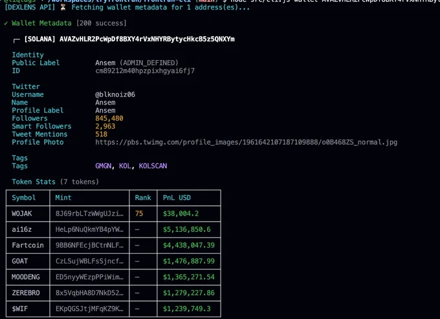Click the tweet mentions value 518
This screenshot has height=319, width=440.
102,134
